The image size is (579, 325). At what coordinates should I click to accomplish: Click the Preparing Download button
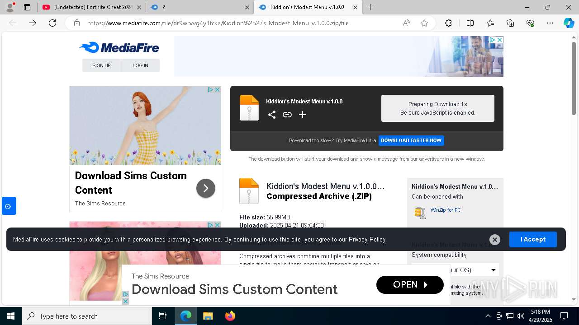[438, 108]
